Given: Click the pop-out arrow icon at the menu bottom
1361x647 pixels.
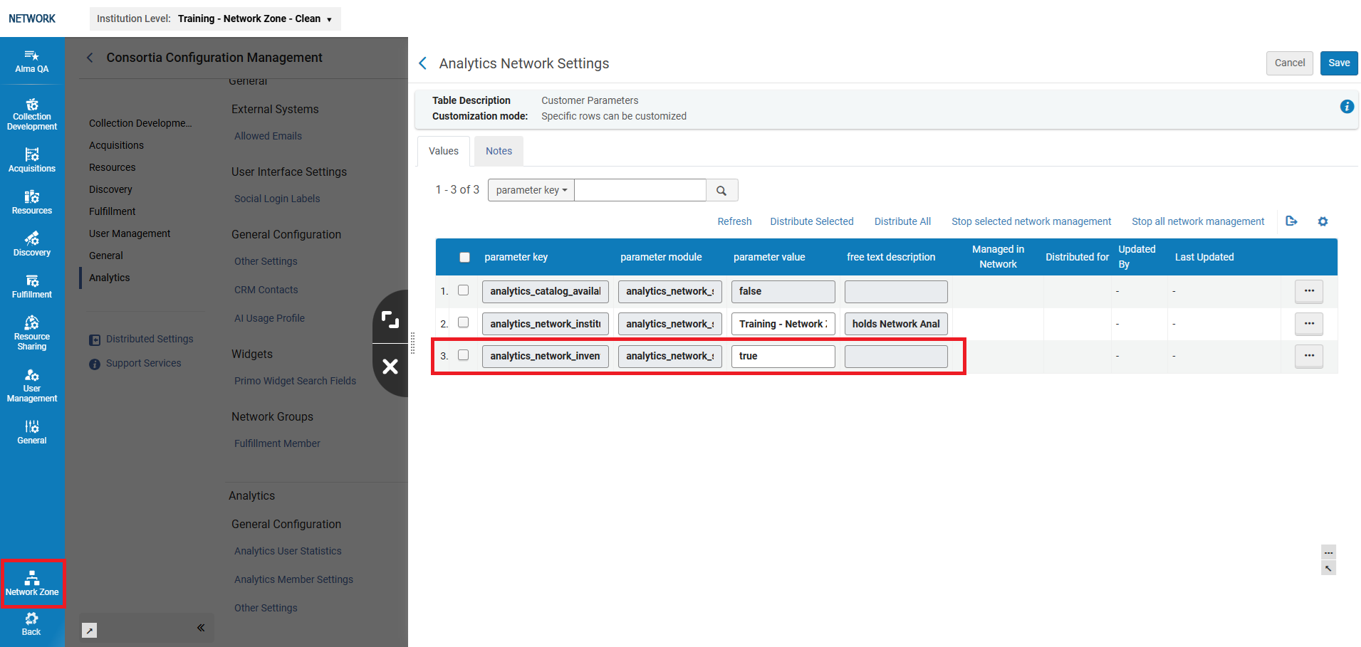Looking at the screenshot, I should (89, 631).
